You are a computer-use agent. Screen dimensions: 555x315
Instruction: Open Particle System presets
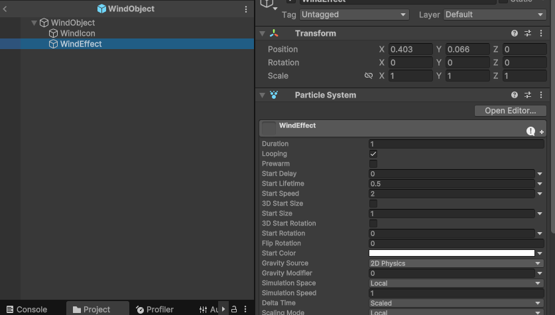(528, 95)
